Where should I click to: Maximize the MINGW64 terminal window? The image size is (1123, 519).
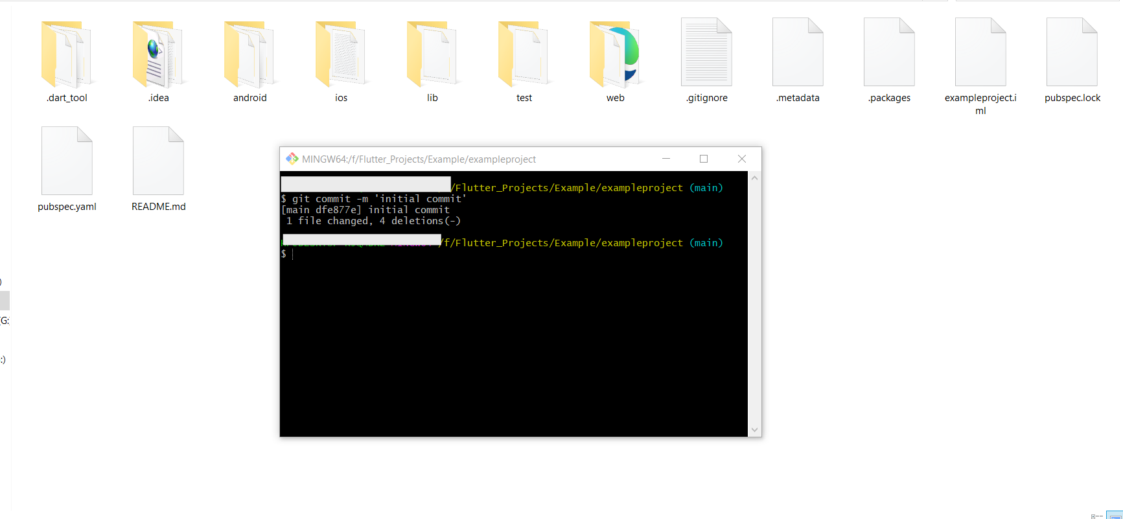pyautogui.click(x=704, y=159)
